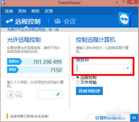
Task: Open the 连接 menu
Action: point(9,11)
